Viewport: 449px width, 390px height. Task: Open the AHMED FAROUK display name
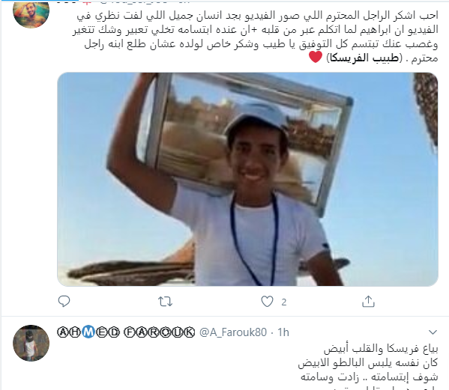click(x=126, y=332)
